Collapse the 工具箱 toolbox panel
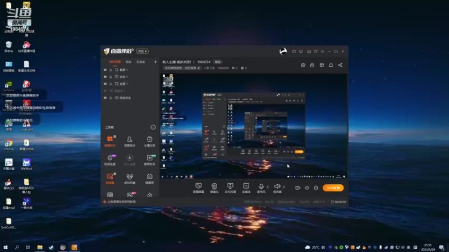This screenshot has width=449, height=252. tap(153, 127)
